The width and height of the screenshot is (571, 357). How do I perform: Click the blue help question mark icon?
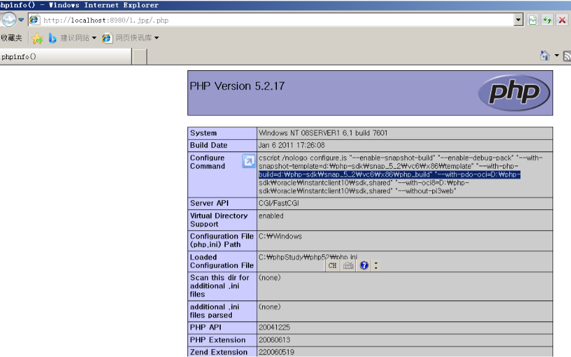(x=363, y=265)
